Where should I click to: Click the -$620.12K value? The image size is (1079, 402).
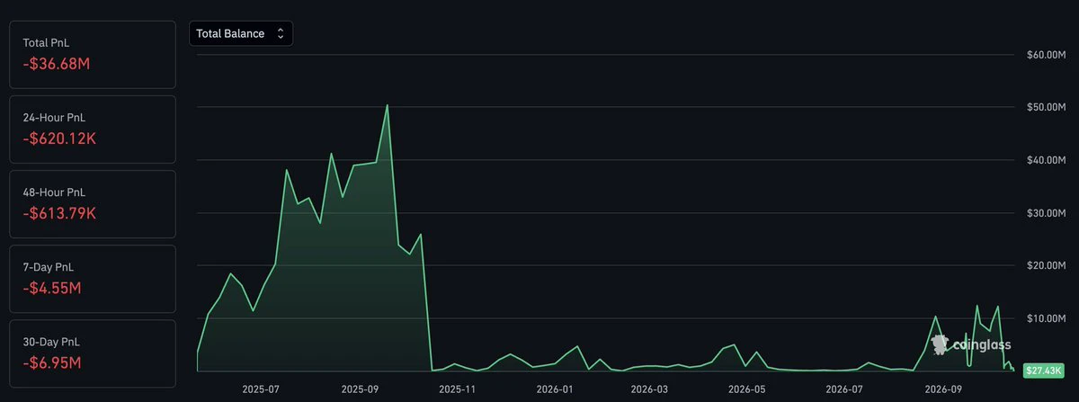click(x=59, y=138)
